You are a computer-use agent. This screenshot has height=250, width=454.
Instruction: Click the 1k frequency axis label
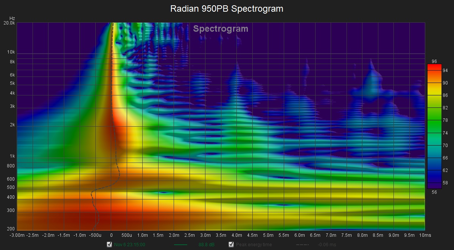click(12, 156)
